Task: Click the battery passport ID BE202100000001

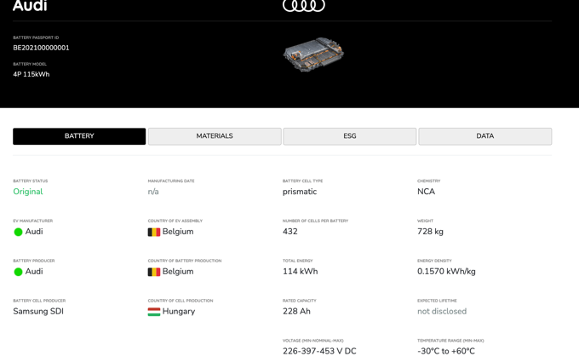Action: [41, 48]
